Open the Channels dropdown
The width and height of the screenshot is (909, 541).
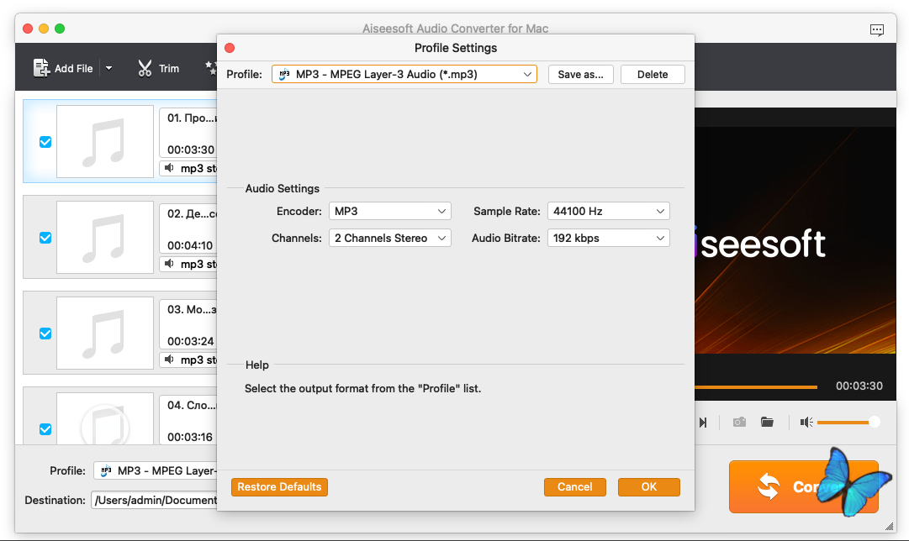pos(389,238)
